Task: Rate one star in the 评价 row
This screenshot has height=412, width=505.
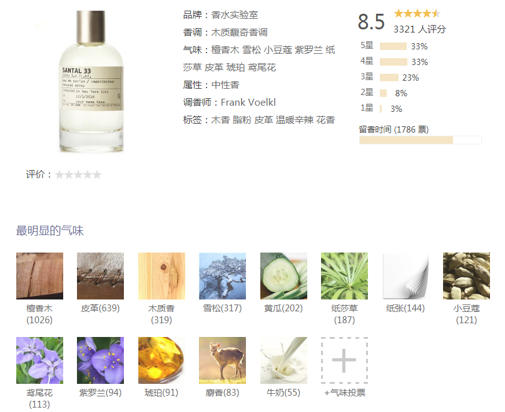Action: [x=59, y=175]
